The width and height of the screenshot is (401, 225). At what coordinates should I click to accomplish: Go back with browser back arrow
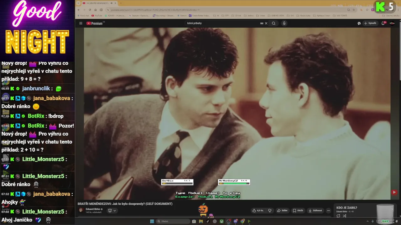(x=79, y=10)
